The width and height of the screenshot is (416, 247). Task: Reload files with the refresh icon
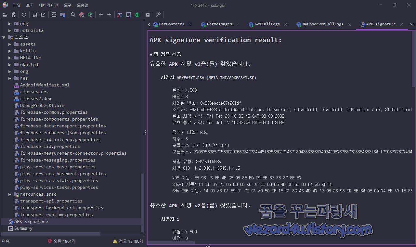tap(24, 15)
